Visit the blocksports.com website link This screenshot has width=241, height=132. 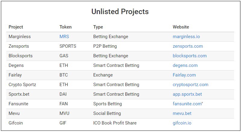[x=190, y=56]
